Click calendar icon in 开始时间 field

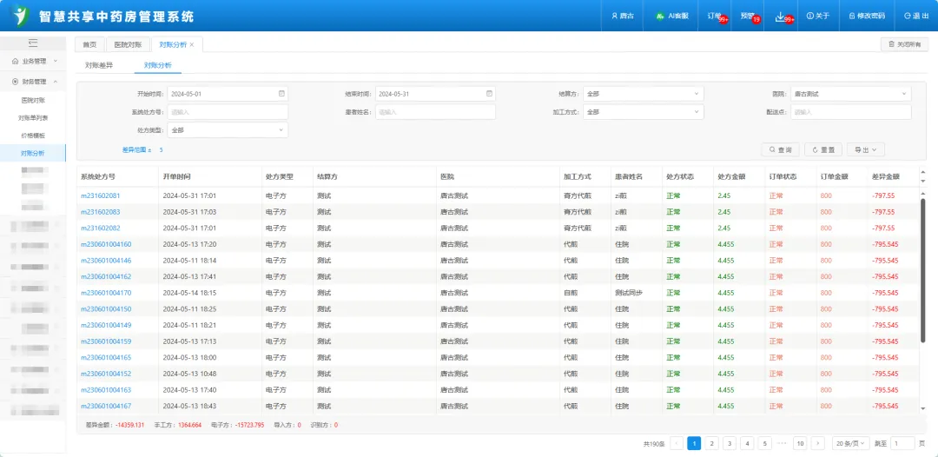click(x=281, y=94)
